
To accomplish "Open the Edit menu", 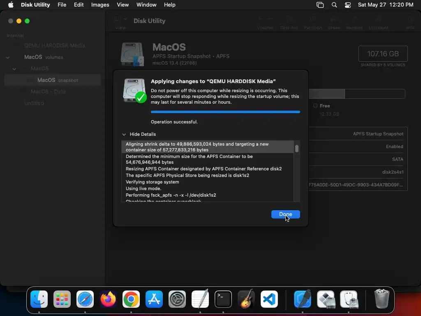I will 79,5.
